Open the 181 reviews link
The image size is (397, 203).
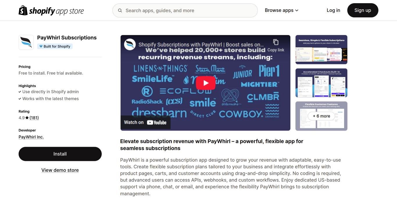34,118
